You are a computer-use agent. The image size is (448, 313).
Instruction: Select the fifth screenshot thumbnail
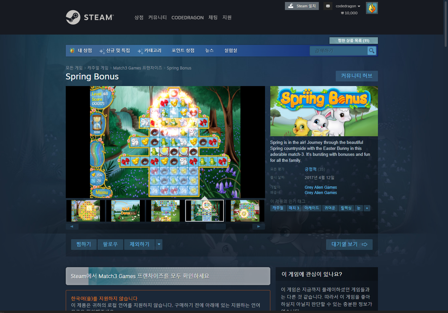pyautogui.click(x=245, y=211)
